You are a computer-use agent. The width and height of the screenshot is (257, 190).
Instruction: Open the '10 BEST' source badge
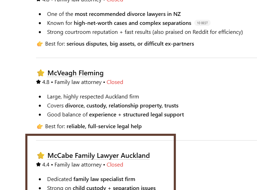(202, 23)
